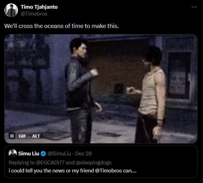
Task: Open the Dec 28 timestamp link
Action: 83,153
